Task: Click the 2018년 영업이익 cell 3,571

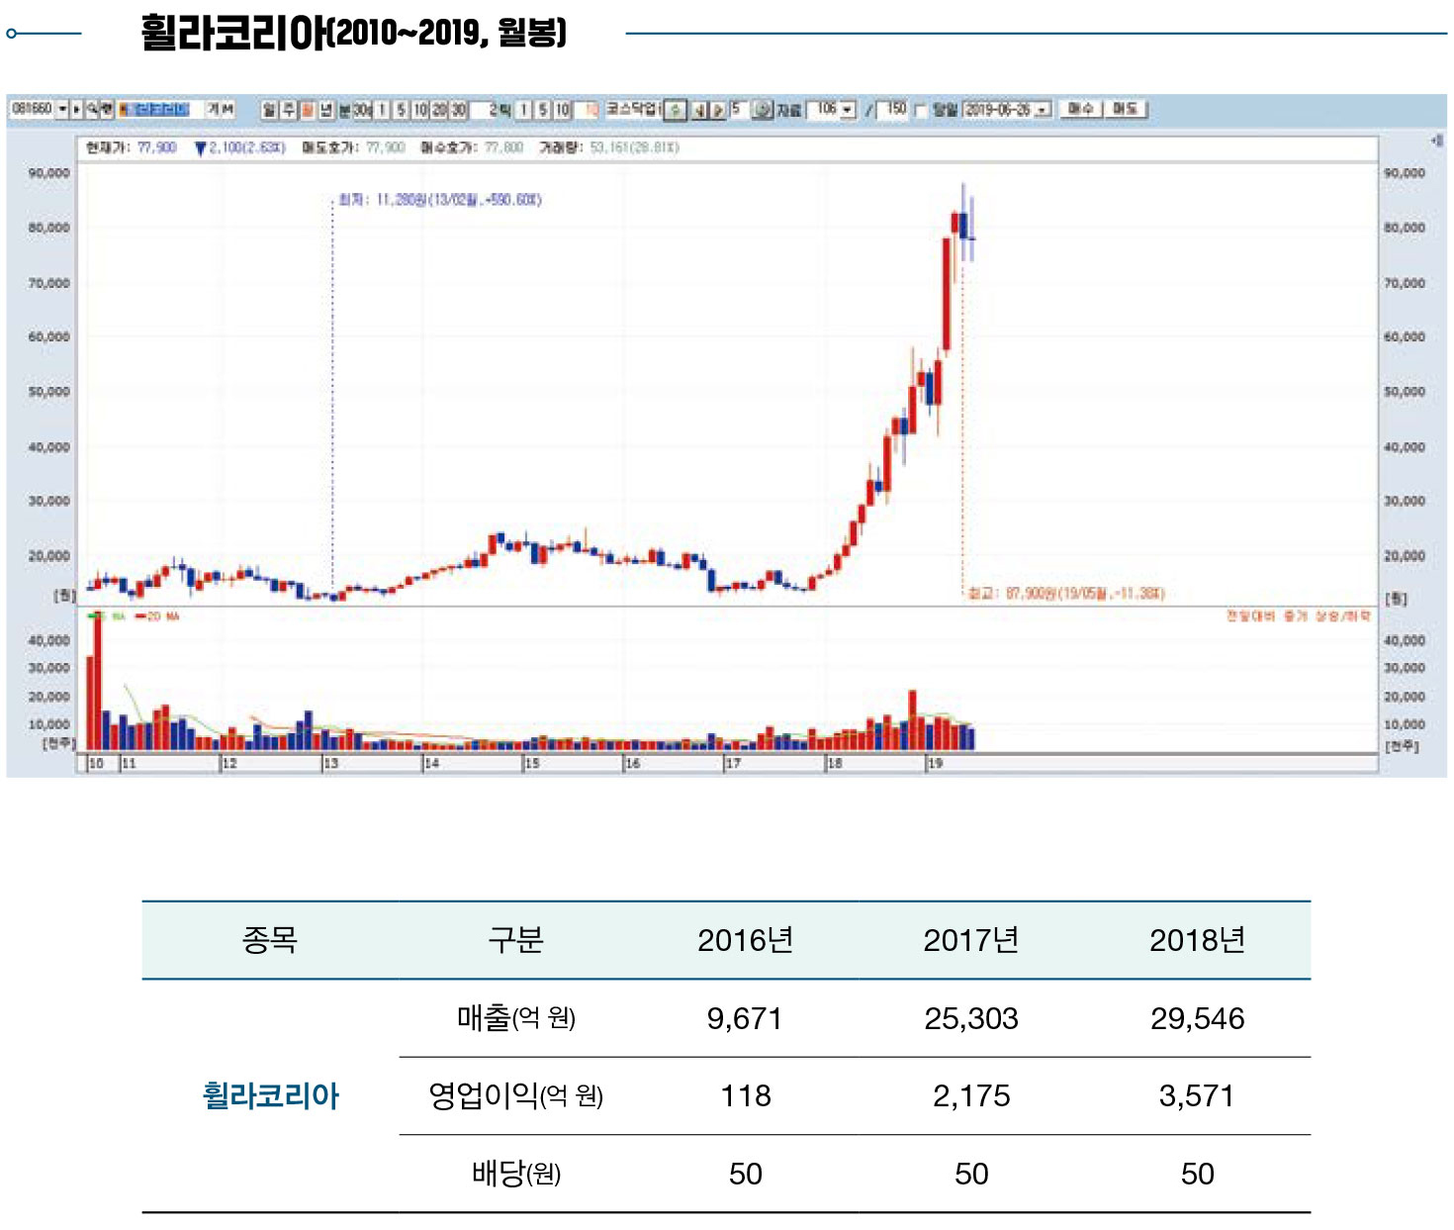Action: click(x=1197, y=1095)
